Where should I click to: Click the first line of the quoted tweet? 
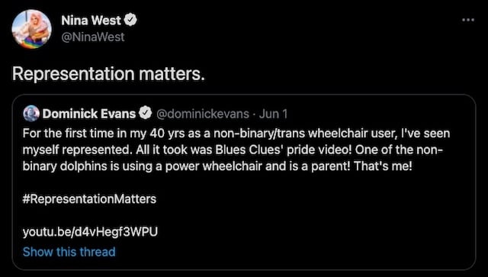(x=236, y=134)
